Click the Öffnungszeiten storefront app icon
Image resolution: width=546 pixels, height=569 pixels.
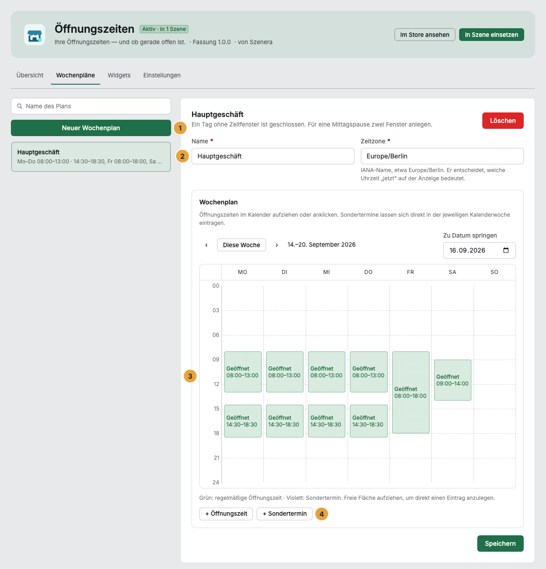click(35, 35)
